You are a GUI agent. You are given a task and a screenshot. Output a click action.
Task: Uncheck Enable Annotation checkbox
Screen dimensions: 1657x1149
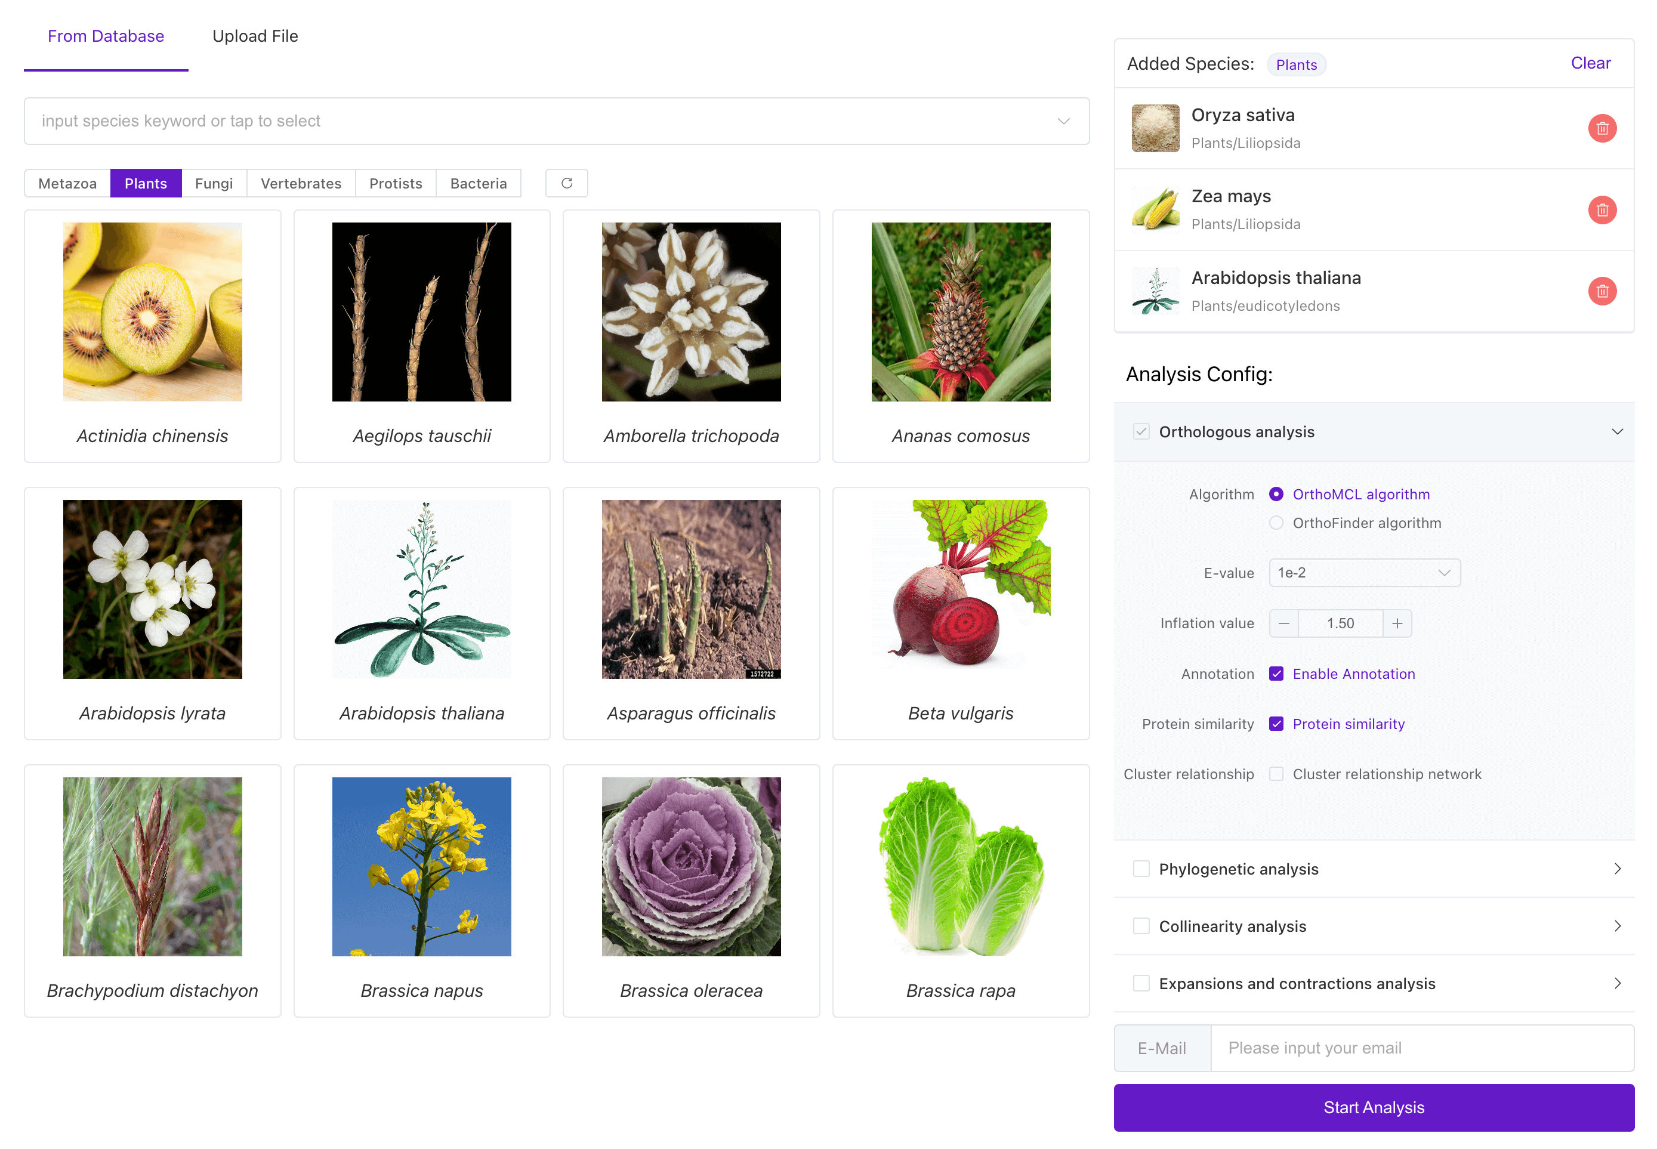[1276, 674]
